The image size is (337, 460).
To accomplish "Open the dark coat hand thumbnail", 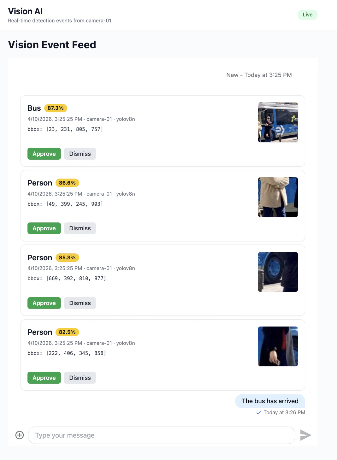I will tap(278, 346).
